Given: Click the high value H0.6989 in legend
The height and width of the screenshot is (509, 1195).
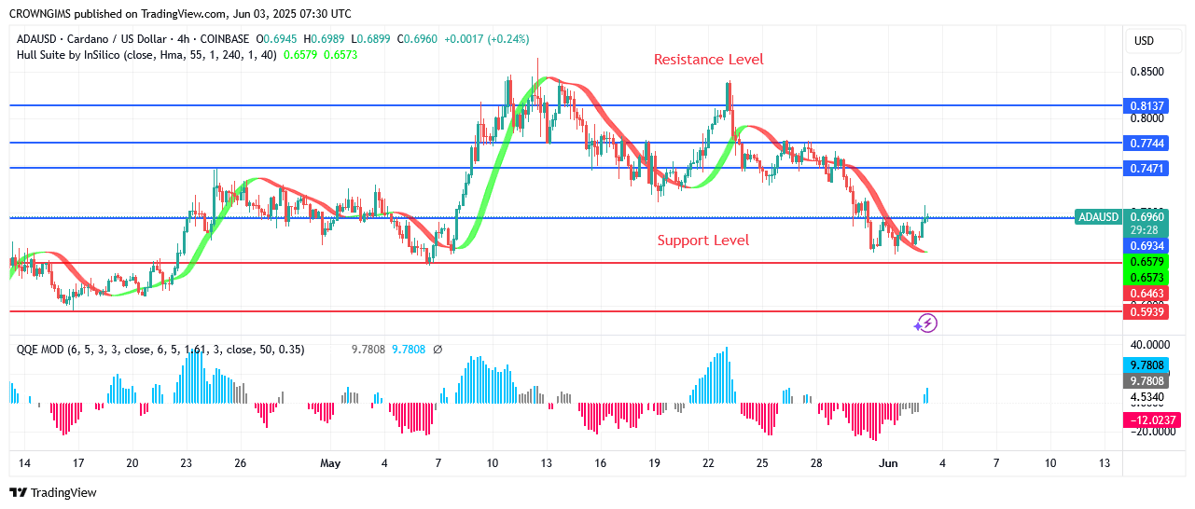Looking at the screenshot, I should point(324,39).
